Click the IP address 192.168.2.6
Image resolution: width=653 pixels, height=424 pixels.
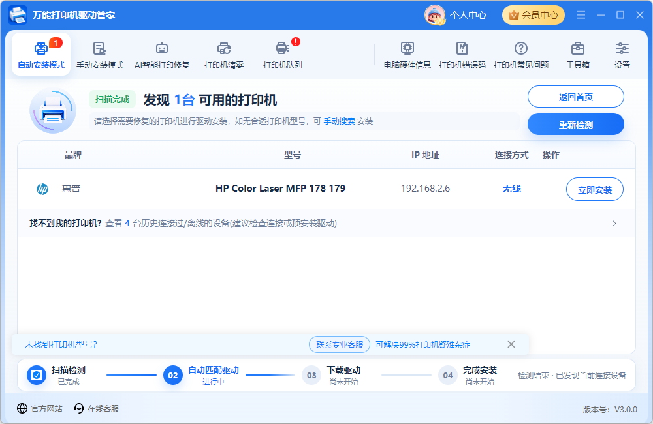(x=425, y=189)
